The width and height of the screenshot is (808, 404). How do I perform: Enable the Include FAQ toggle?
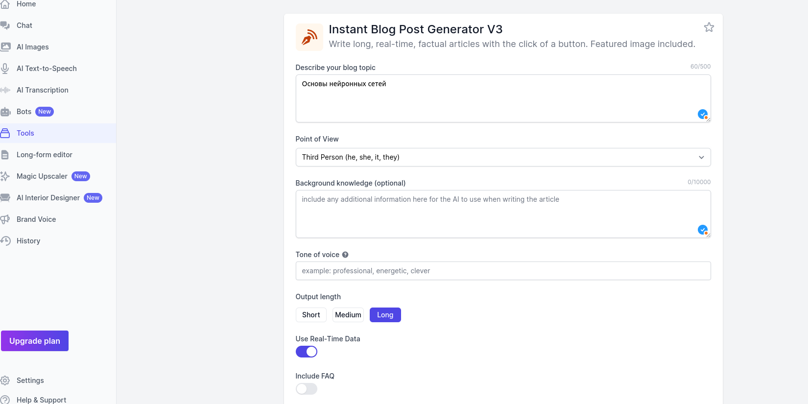pos(307,389)
